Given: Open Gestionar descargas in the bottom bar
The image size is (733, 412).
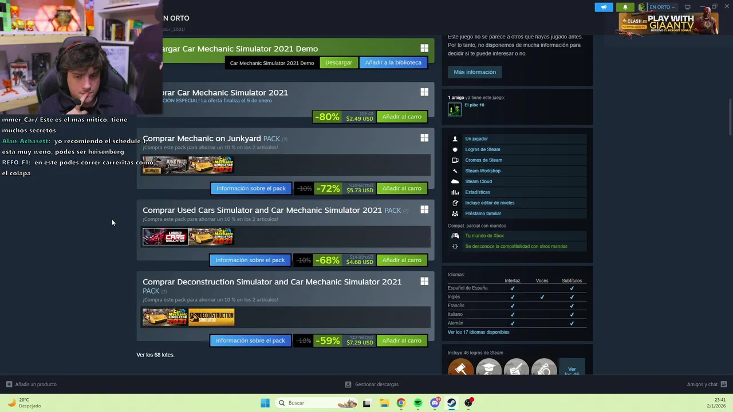Looking at the screenshot, I should [372, 385].
